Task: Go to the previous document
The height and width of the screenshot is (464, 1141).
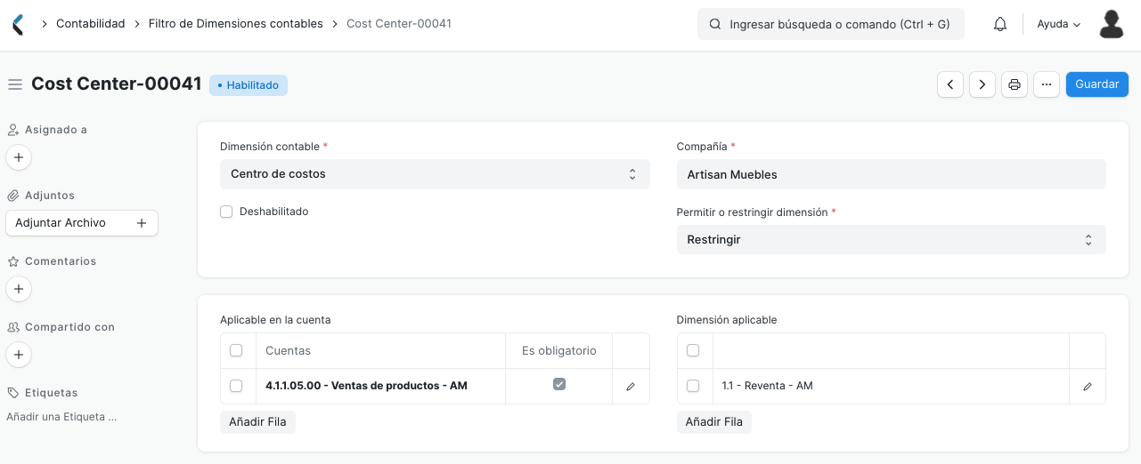Action: click(x=950, y=84)
